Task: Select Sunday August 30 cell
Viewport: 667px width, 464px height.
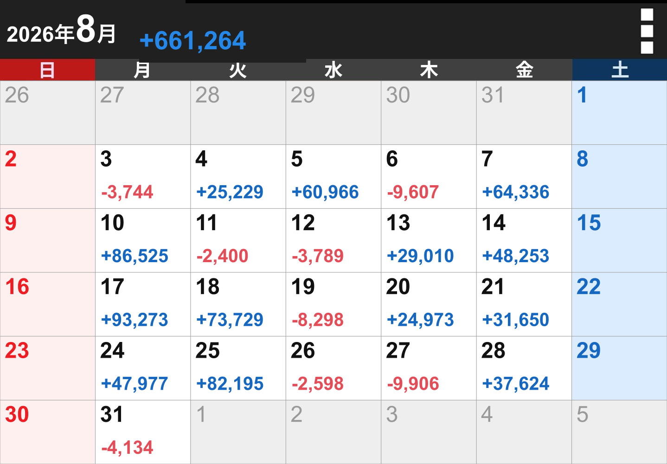Action: [x=47, y=432]
